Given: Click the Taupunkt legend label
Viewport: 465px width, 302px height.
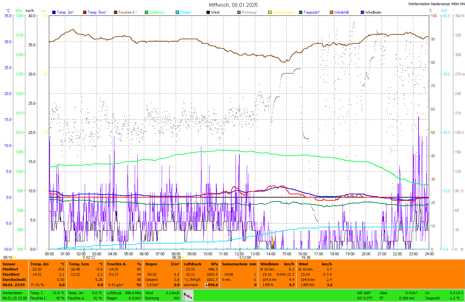Looking at the screenshot, I should click(x=312, y=12).
